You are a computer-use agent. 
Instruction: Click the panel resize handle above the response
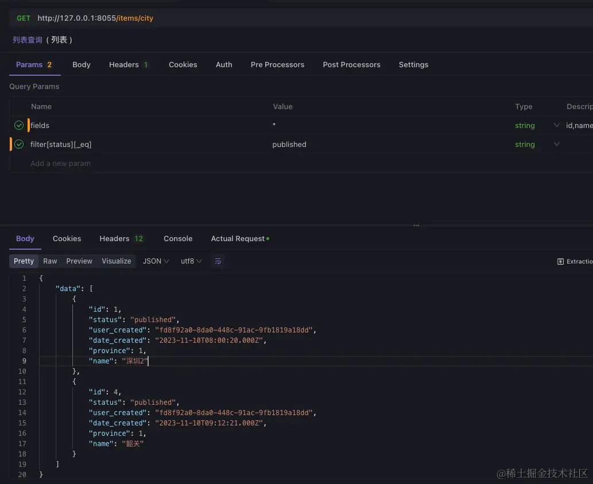click(416, 225)
